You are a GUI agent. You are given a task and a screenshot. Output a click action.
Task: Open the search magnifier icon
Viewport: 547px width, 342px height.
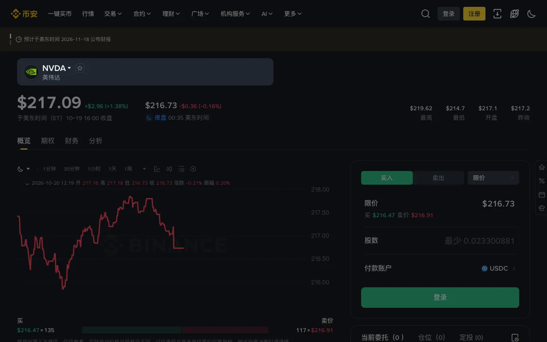[x=426, y=14]
